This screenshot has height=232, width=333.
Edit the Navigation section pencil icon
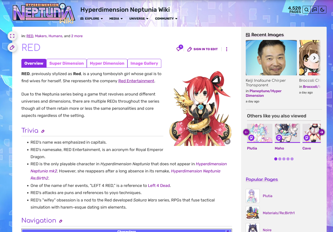click(x=61, y=221)
